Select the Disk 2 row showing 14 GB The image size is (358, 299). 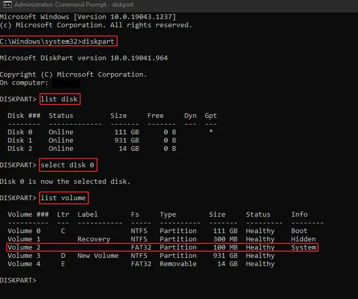92,148
